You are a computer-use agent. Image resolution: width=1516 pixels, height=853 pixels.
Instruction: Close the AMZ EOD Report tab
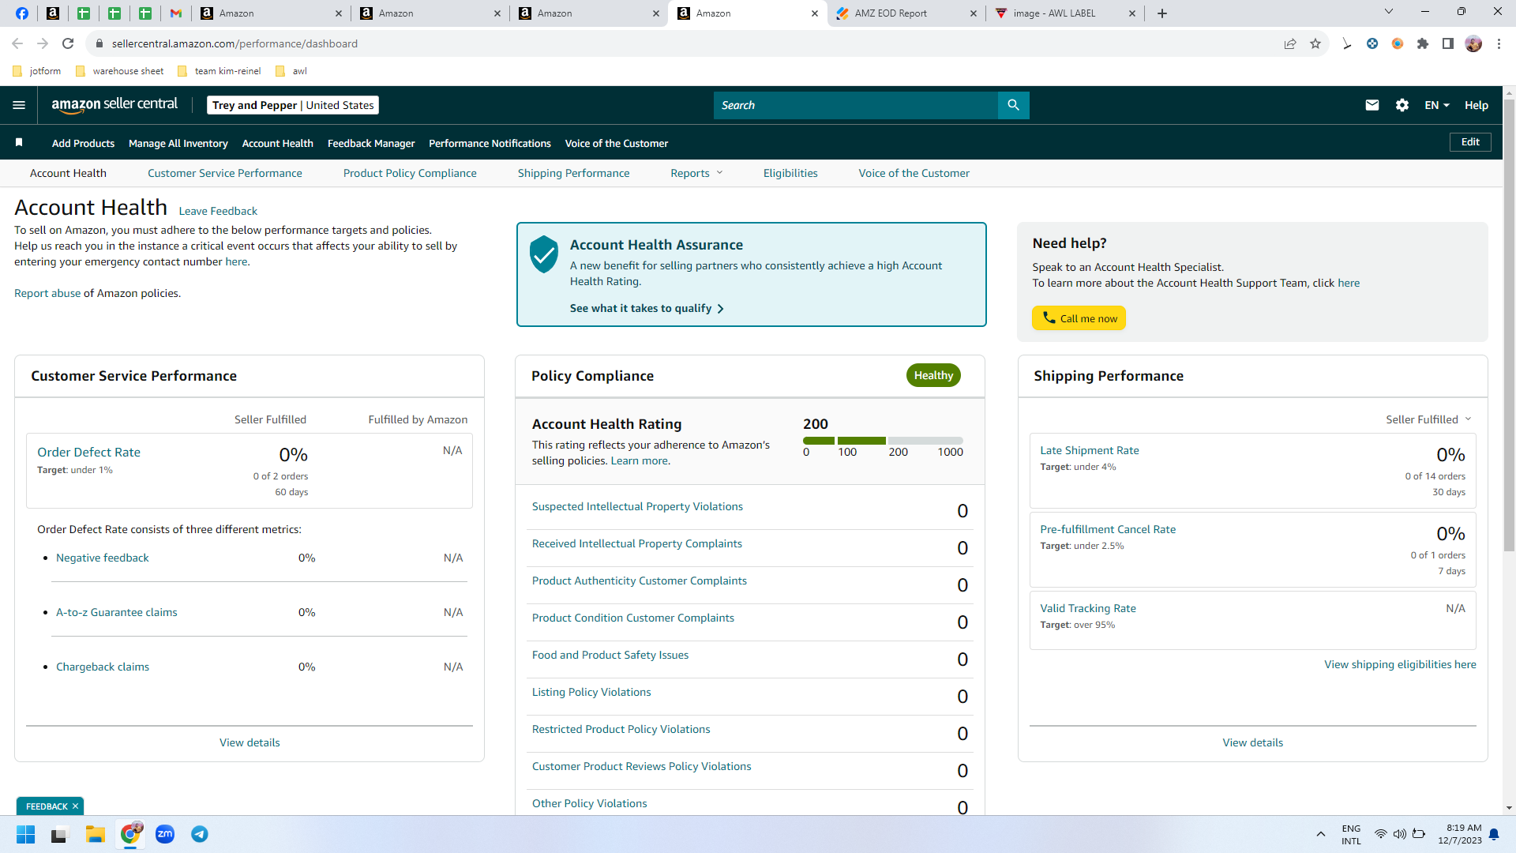click(x=974, y=13)
